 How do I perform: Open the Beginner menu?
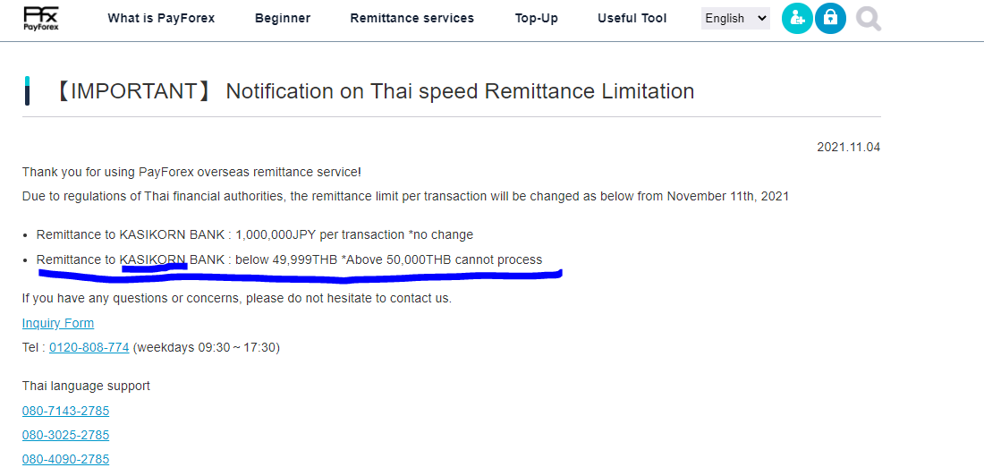coord(283,18)
